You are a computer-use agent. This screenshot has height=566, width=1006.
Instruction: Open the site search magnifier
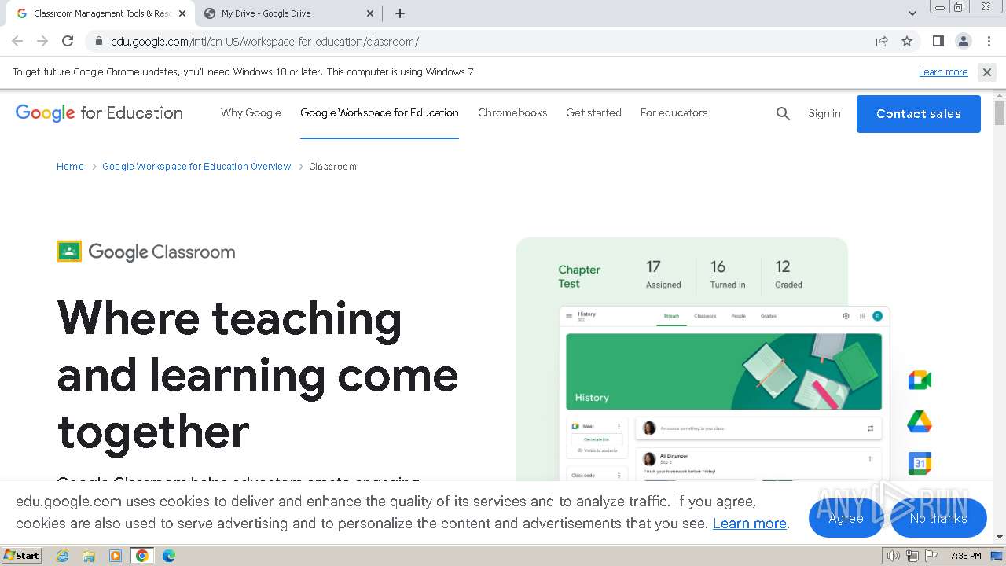783,113
